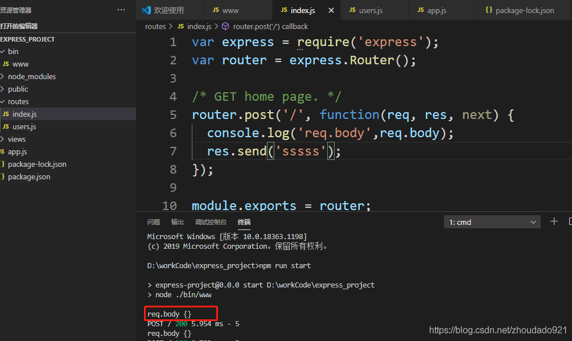The width and height of the screenshot is (572, 341).
Task: Click line number 10 in the gutter
Action: tap(169, 206)
